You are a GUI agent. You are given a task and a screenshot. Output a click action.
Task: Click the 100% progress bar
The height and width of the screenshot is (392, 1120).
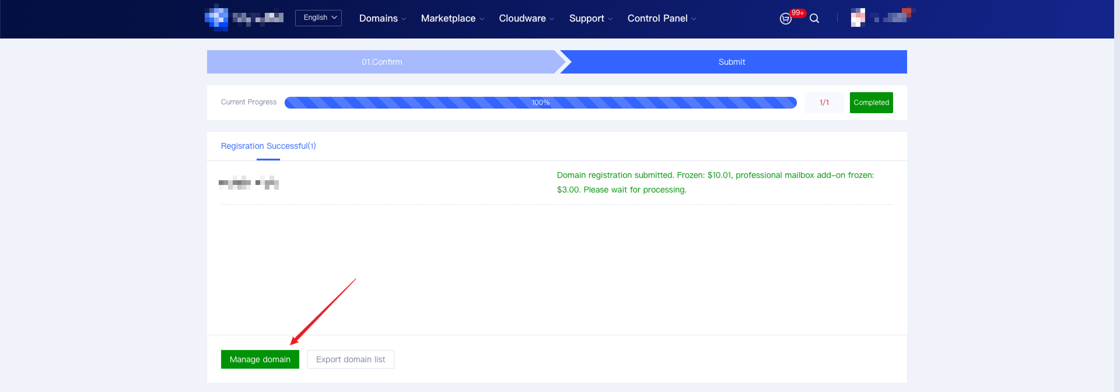540,103
